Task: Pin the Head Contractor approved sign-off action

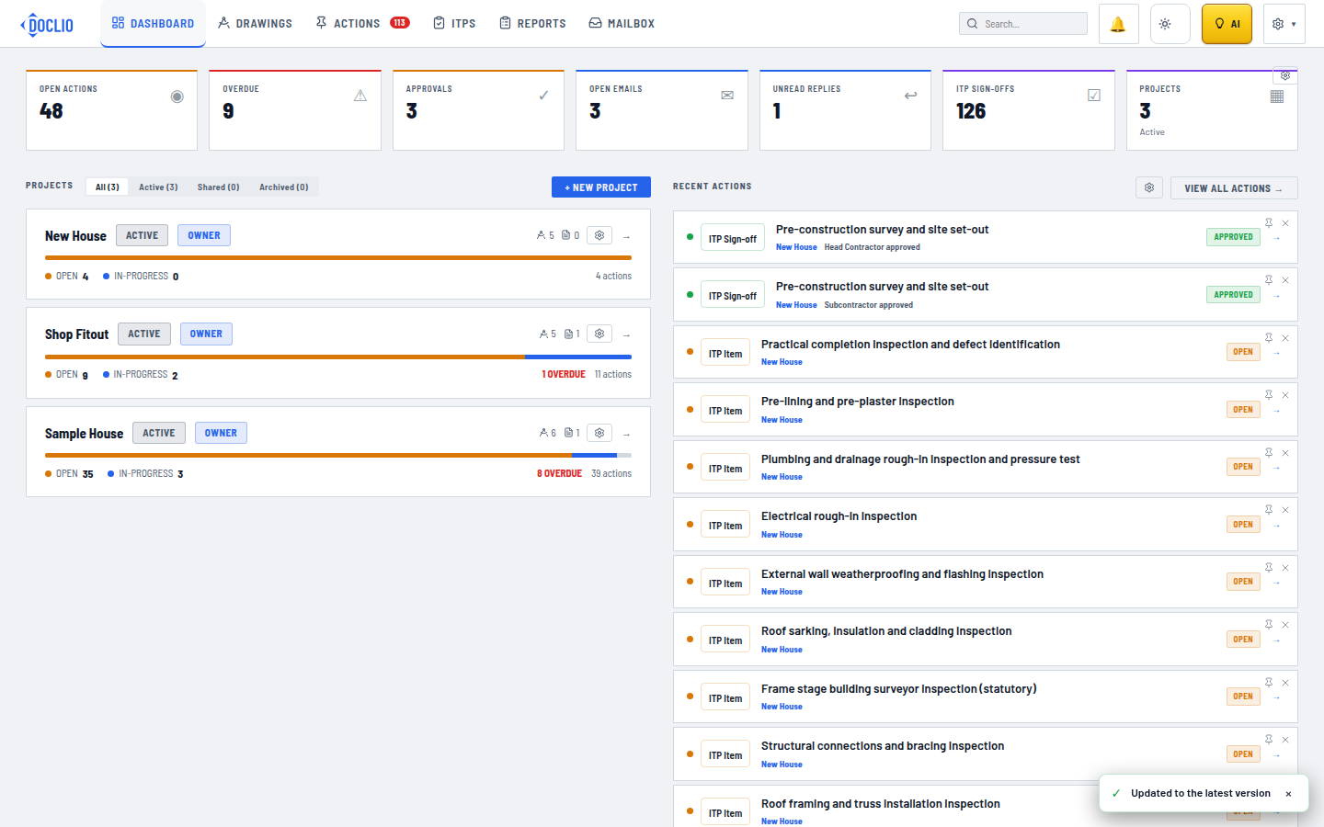Action: (x=1269, y=223)
